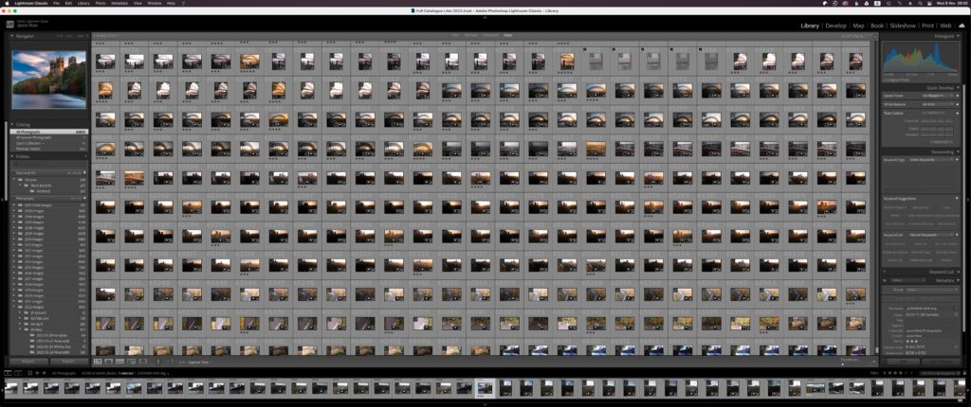971x407 pixels.
Task: Collapse the Folders panel
Action: (x=12, y=156)
